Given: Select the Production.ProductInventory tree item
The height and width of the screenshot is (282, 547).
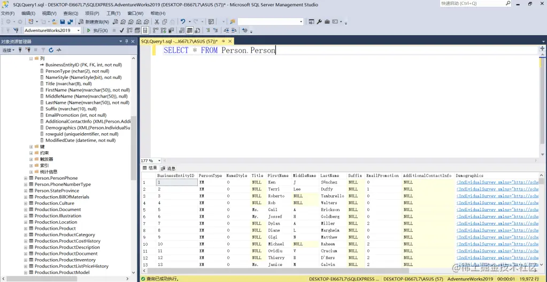Looking at the screenshot, I should (65, 260).
